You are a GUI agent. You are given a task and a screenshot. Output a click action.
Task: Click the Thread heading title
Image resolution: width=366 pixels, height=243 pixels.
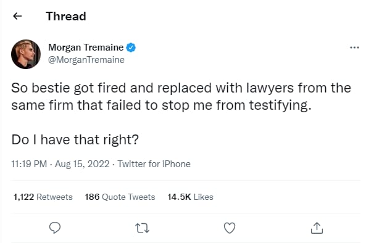click(66, 16)
